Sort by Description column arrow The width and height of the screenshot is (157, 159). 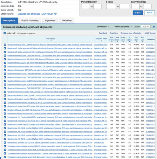pyautogui.click(x=51, y=40)
